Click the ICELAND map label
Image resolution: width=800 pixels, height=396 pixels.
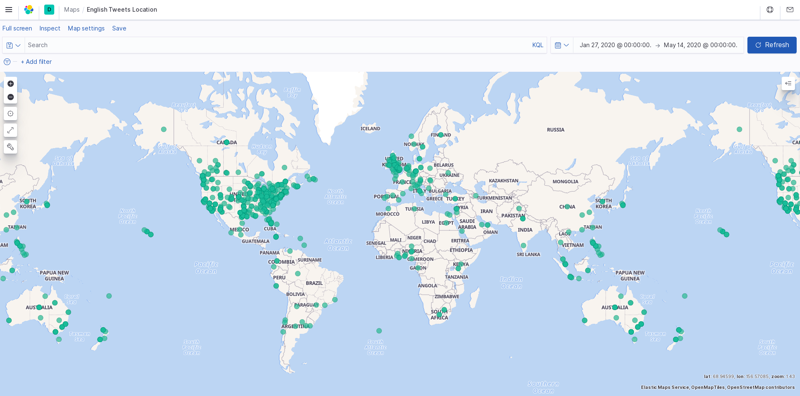[370, 129]
